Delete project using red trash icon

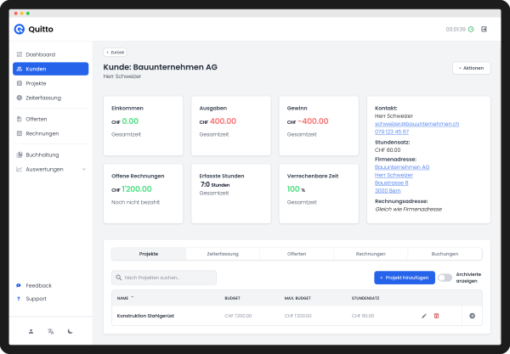(437, 316)
